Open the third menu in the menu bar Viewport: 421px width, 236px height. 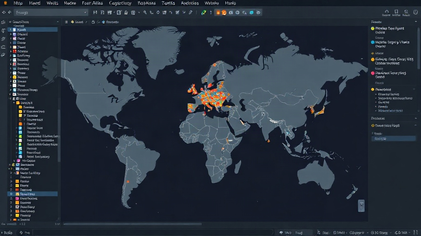52,3
